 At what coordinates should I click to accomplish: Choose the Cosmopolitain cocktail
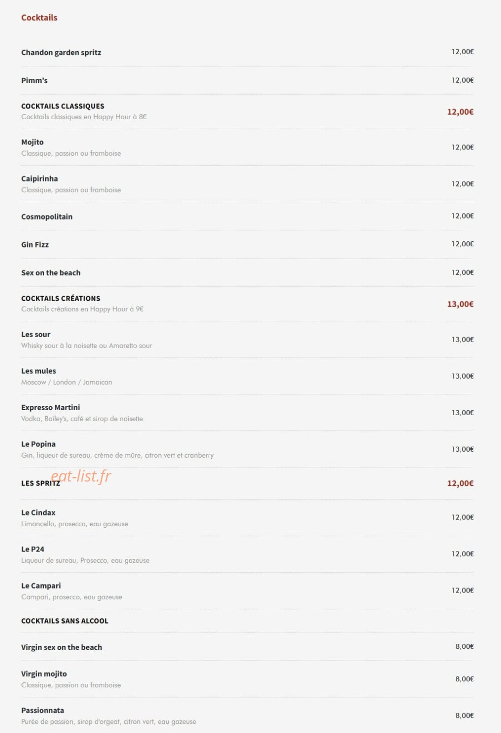[47, 217]
